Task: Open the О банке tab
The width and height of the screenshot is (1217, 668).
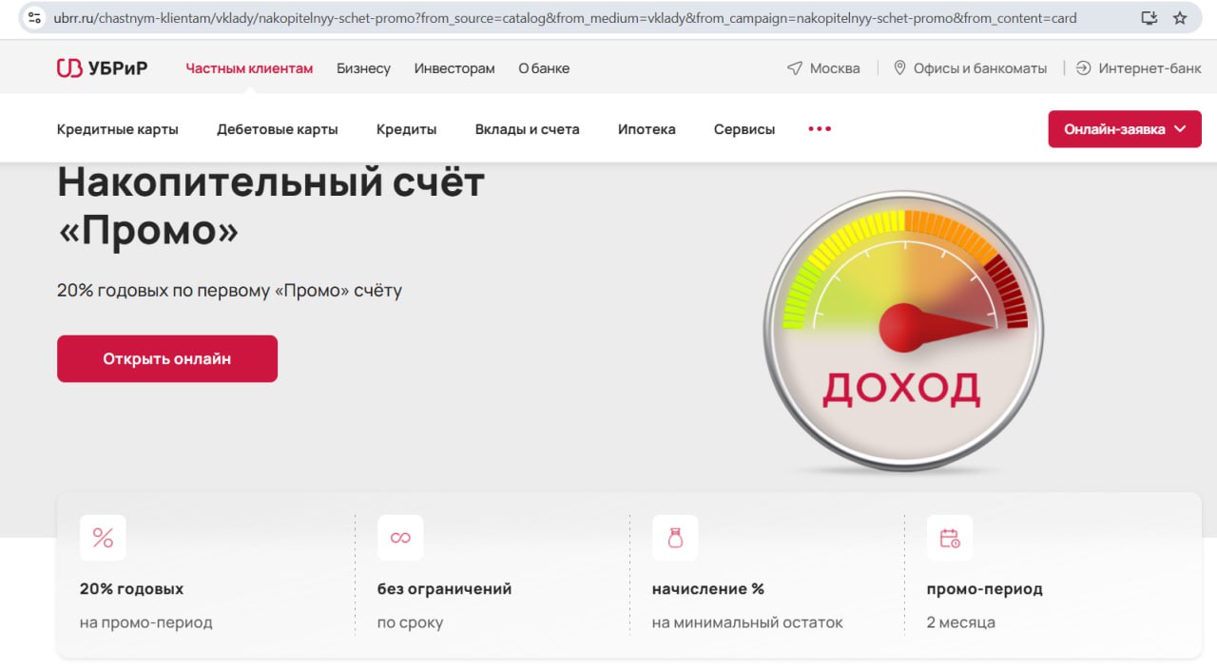Action: (x=544, y=68)
